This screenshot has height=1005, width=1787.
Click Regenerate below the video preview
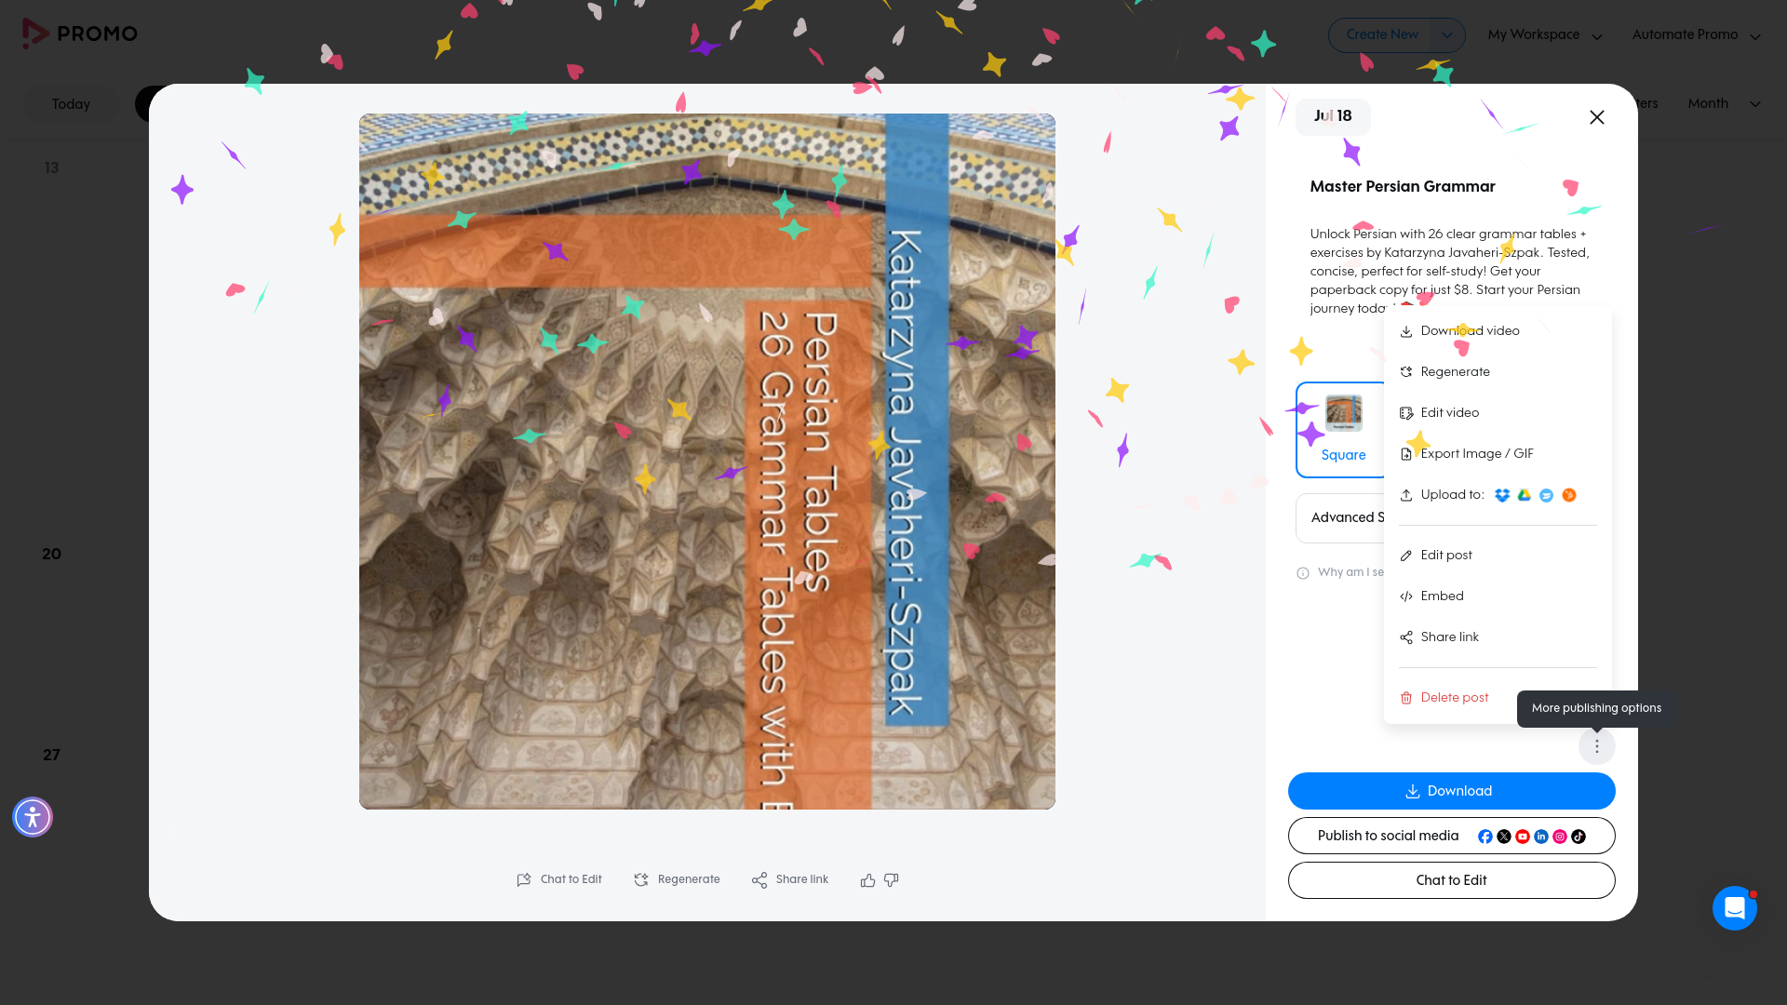[677, 879]
